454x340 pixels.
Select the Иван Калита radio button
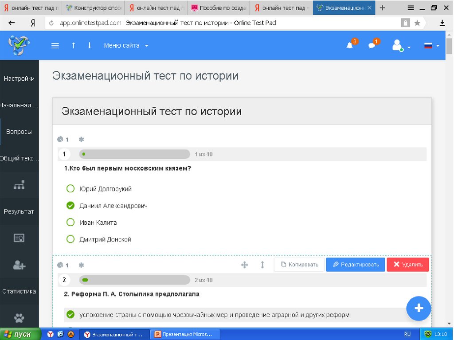point(70,223)
